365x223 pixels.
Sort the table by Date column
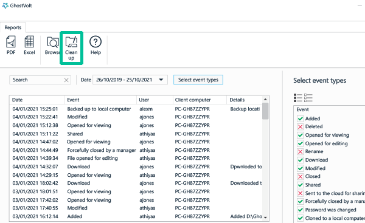(x=37, y=100)
